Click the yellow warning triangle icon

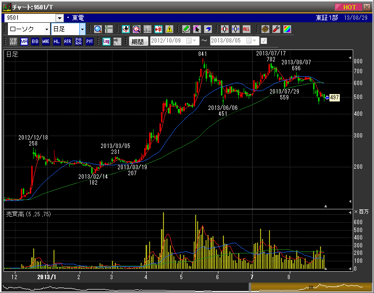pos(169,29)
